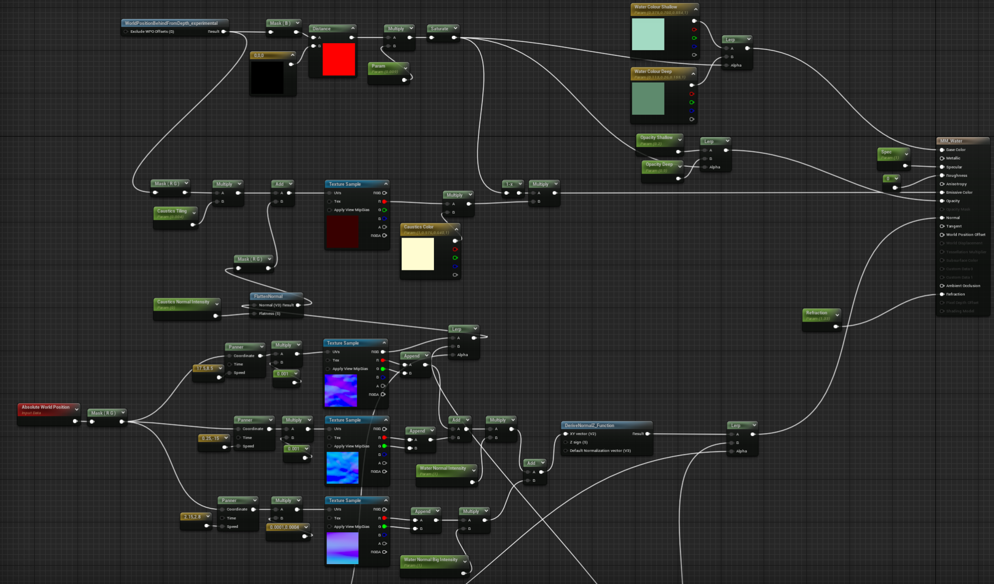
Task: Click Result output pin of DeriveNormalZ_Function
Action: (x=648, y=434)
